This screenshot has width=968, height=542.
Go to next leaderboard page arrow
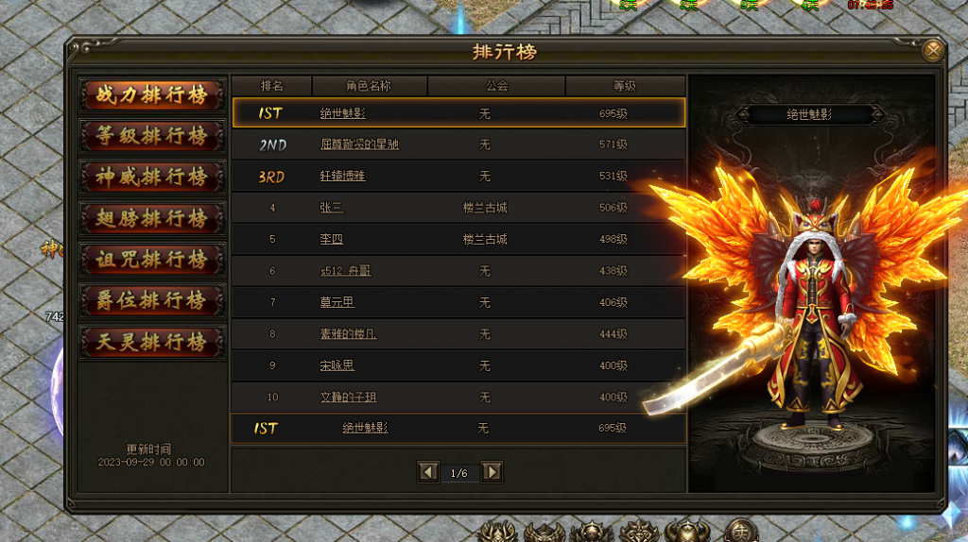click(492, 472)
